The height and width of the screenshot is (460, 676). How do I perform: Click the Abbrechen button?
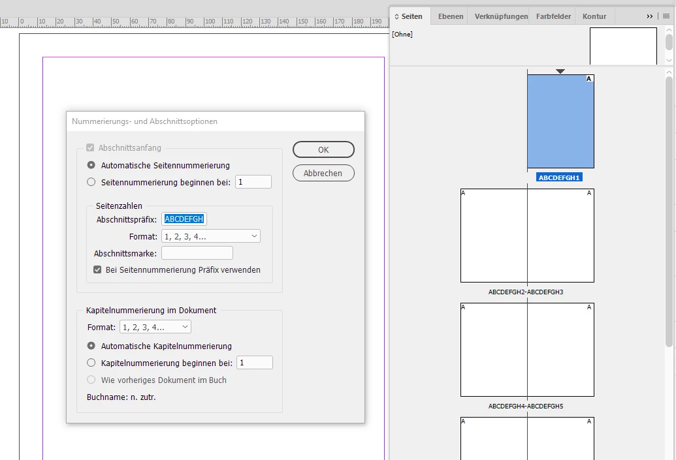tap(323, 173)
